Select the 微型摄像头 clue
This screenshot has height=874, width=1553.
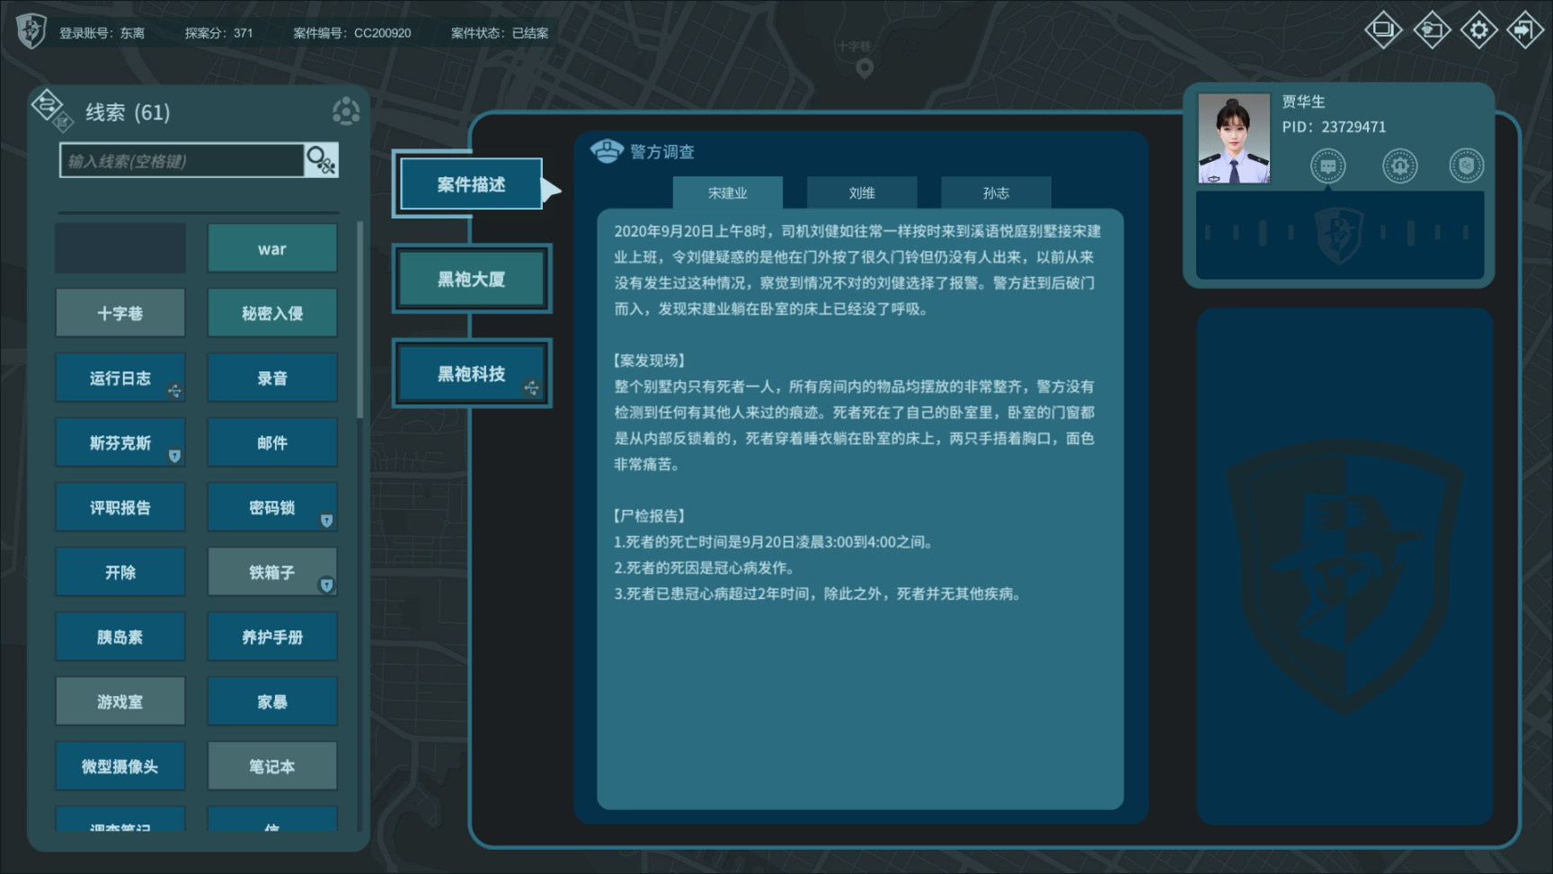[120, 766]
